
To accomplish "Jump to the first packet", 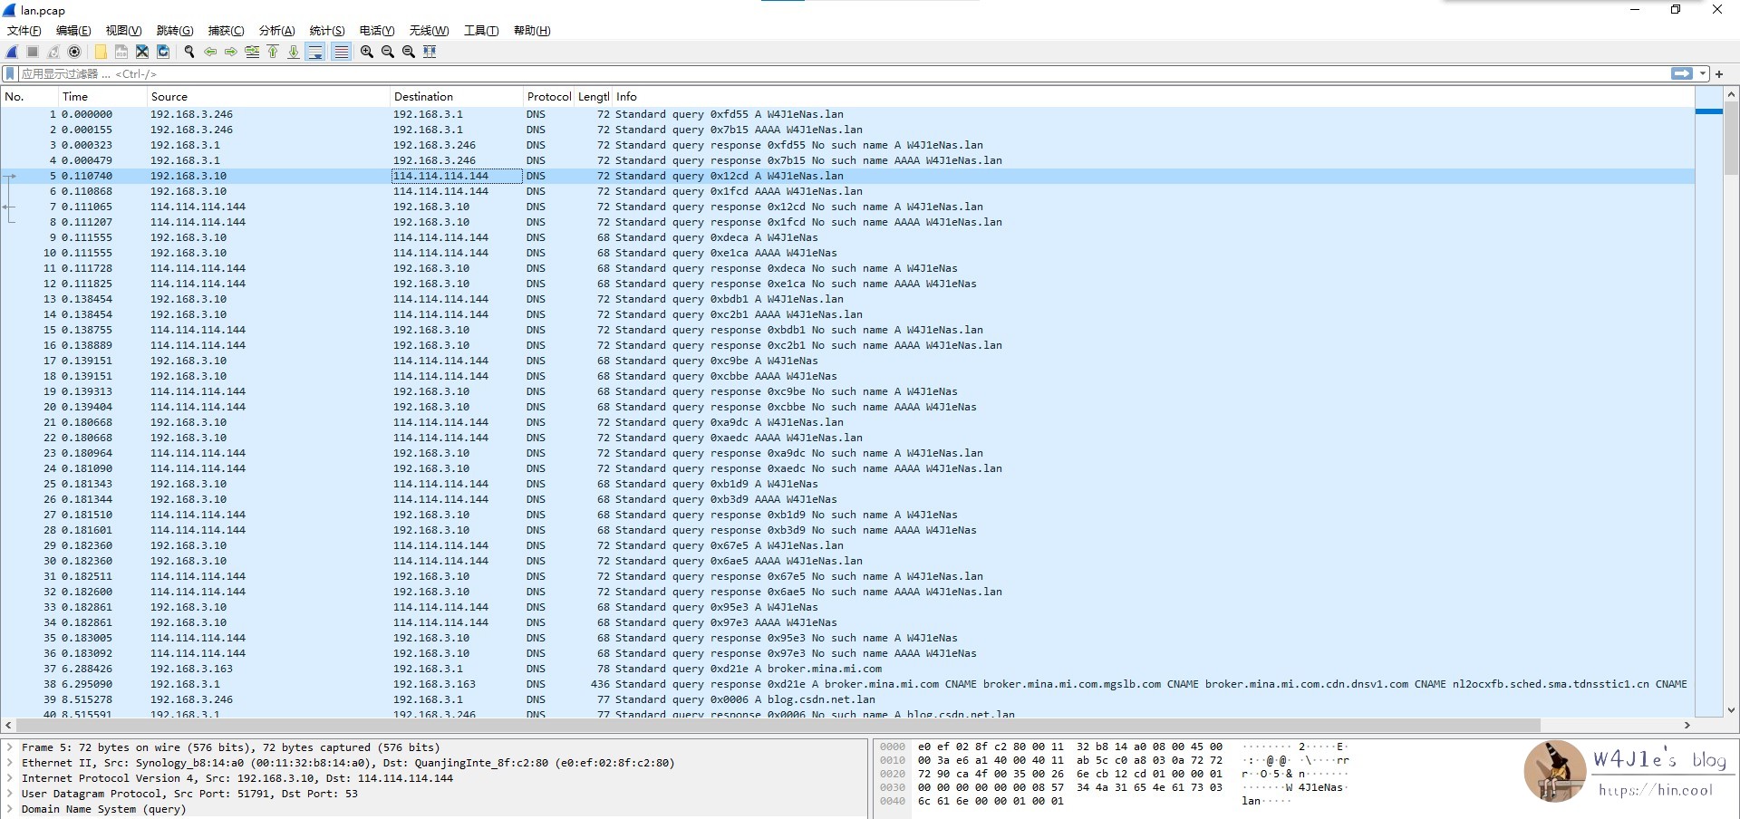I will click(273, 52).
